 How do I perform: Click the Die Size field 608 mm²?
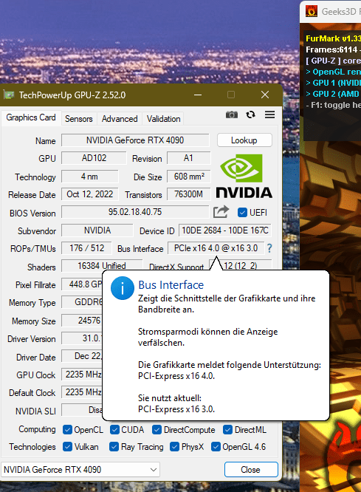189,177
